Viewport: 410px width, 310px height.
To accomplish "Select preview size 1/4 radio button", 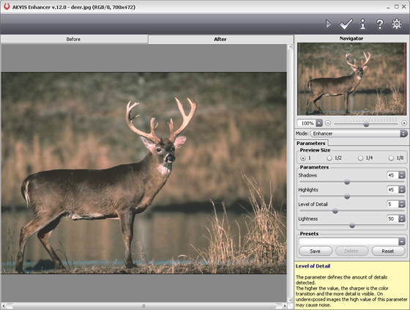I will pos(360,158).
